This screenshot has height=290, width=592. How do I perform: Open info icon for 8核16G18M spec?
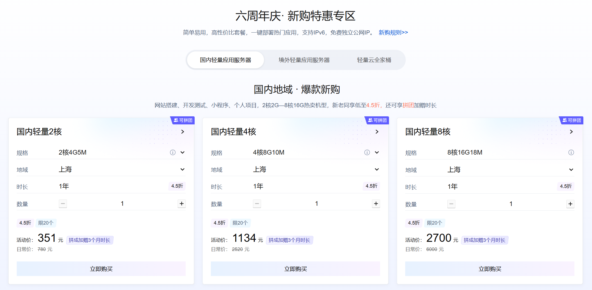pyautogui.click(x=571, y=152)
